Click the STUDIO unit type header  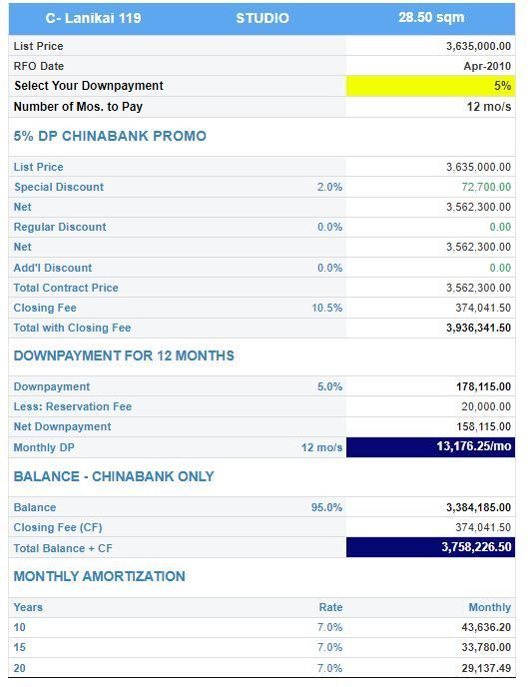(x=263, y=18)
